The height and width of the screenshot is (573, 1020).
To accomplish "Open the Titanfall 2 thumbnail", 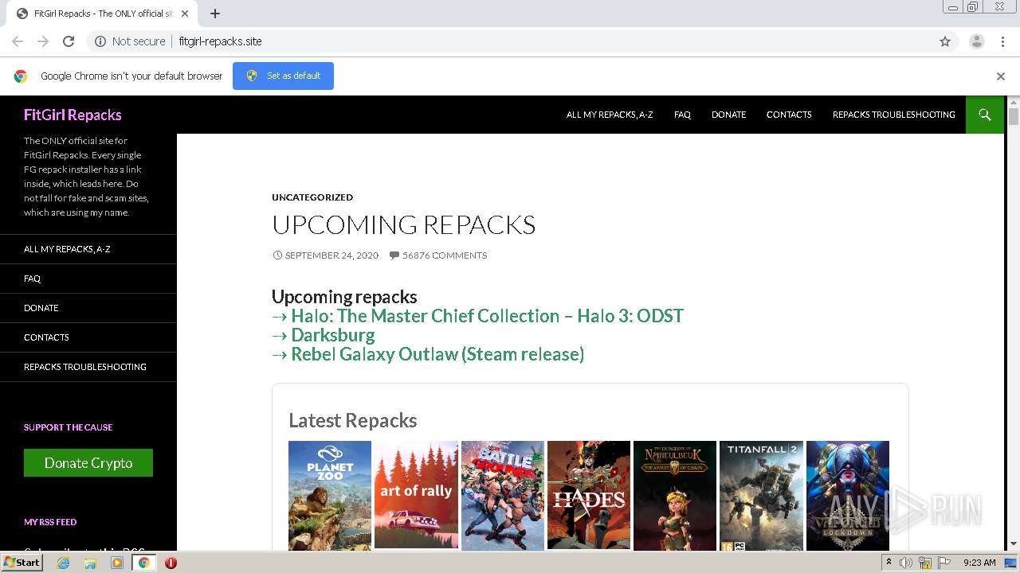I will [761, 495].
